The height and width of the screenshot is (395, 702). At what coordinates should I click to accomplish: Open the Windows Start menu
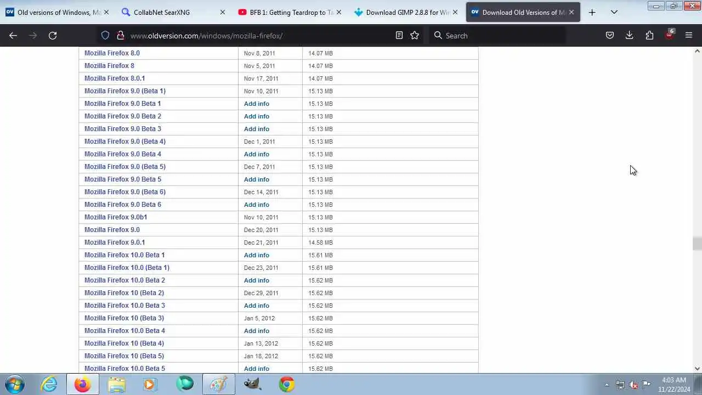tap(15, 384)
